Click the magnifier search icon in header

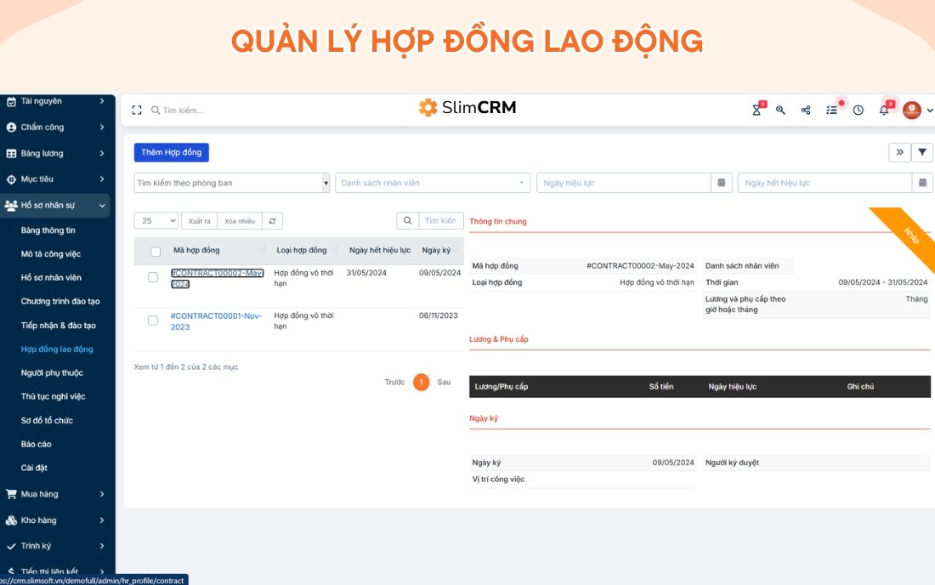click(x=780, y=110)
